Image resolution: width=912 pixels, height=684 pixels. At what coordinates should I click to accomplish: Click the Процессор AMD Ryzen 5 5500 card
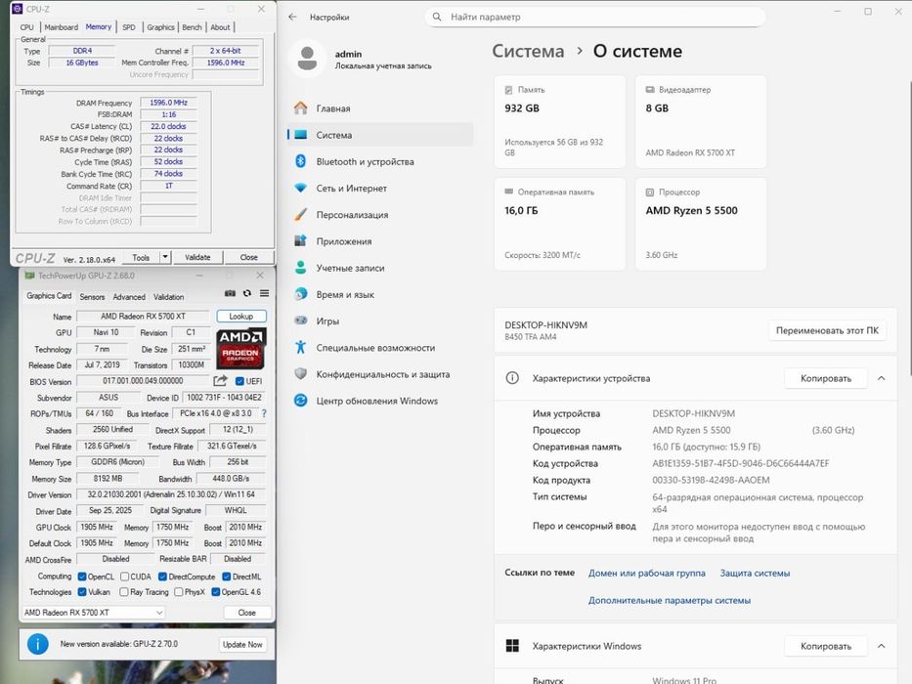click(701, 224)
